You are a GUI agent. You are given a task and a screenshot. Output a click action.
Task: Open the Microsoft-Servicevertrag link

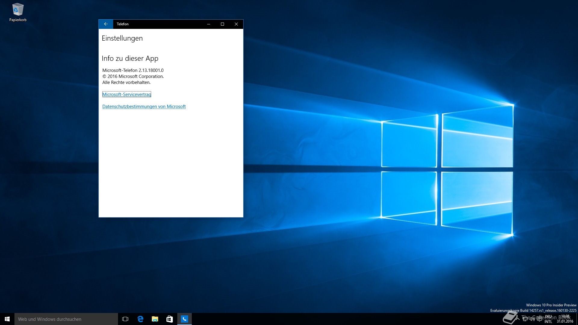(127, 94)
